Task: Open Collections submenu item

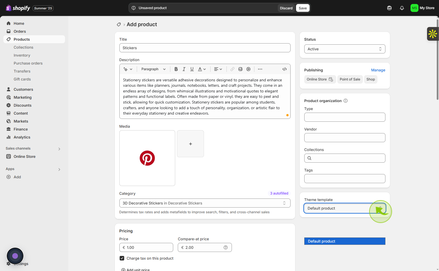Action: point(23,47)
